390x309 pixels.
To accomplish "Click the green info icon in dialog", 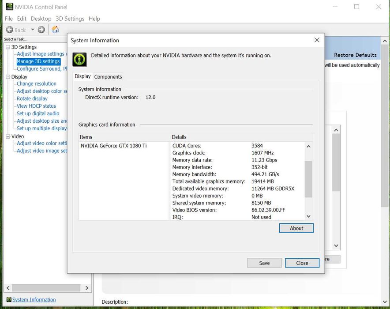I will tap(79, 60).
